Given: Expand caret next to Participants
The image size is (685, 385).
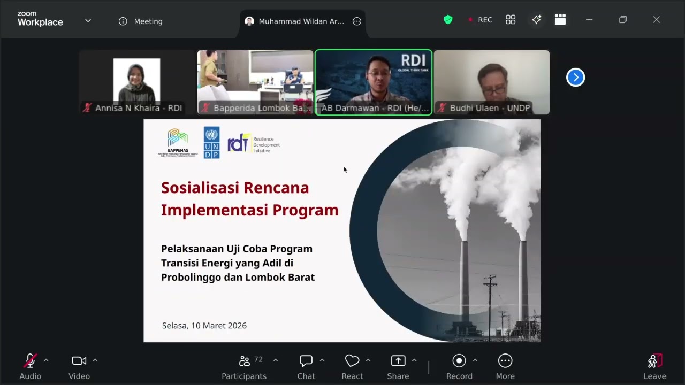Looking at the screenshot, I should 276,360.
